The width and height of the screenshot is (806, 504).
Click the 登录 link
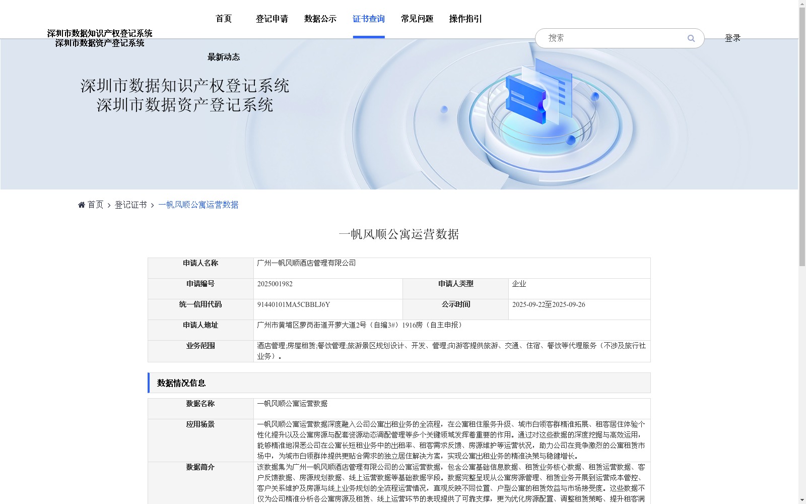pos(733,38)
